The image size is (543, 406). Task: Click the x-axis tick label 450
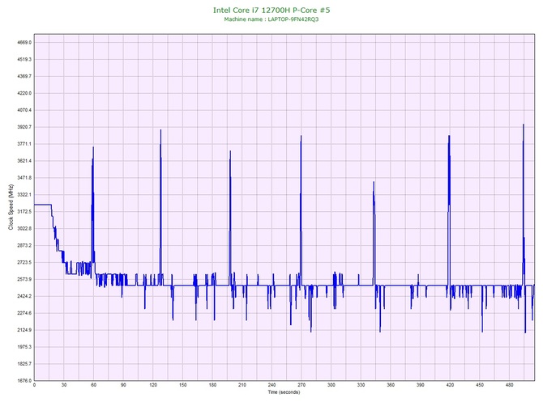(x=480, y=385)
